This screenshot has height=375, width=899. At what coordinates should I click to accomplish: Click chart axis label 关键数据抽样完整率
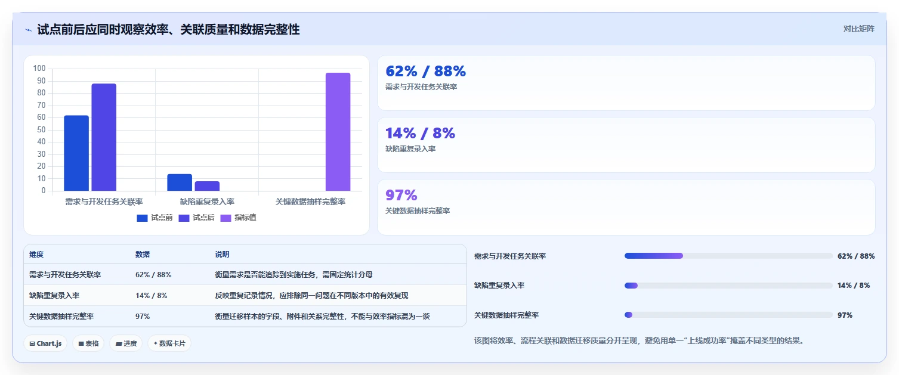pyautogui.click(x=310, y=202)
